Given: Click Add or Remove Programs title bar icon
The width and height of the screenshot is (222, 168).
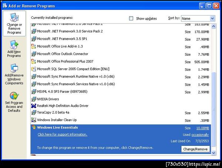Looking at the screenshot, I should point(5,6).
